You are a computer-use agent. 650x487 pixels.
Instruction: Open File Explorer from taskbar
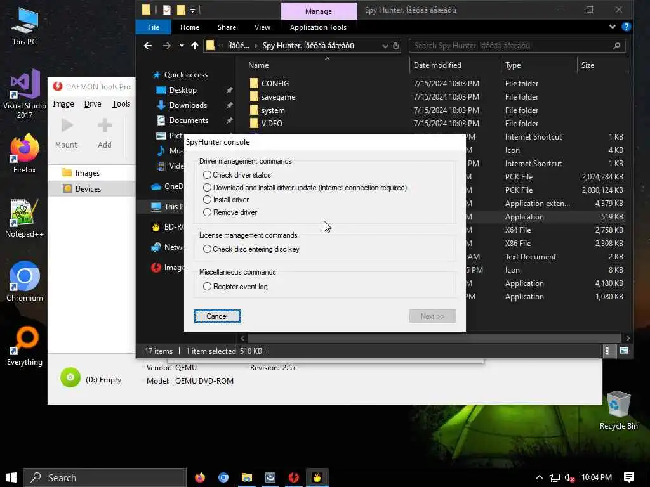click(247, 477)
